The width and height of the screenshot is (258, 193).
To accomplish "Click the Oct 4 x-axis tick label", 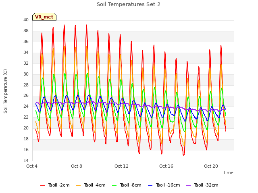I will click(x=32, y=166).
